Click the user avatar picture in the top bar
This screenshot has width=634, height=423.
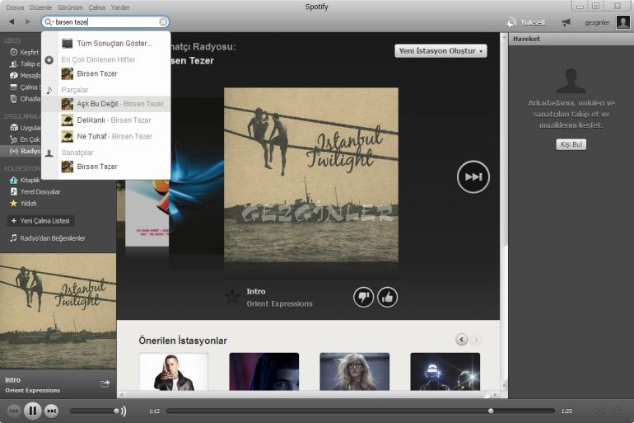pos(622,22)
